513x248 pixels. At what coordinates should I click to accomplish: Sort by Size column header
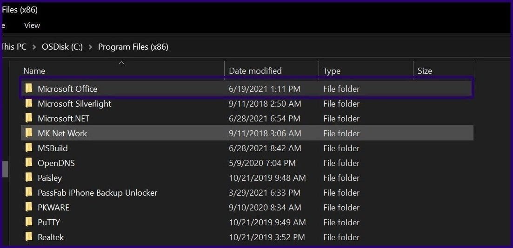coord(425,71)
